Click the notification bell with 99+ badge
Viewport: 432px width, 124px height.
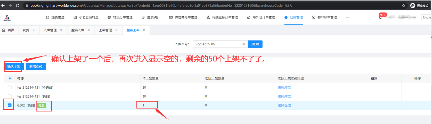380,17
